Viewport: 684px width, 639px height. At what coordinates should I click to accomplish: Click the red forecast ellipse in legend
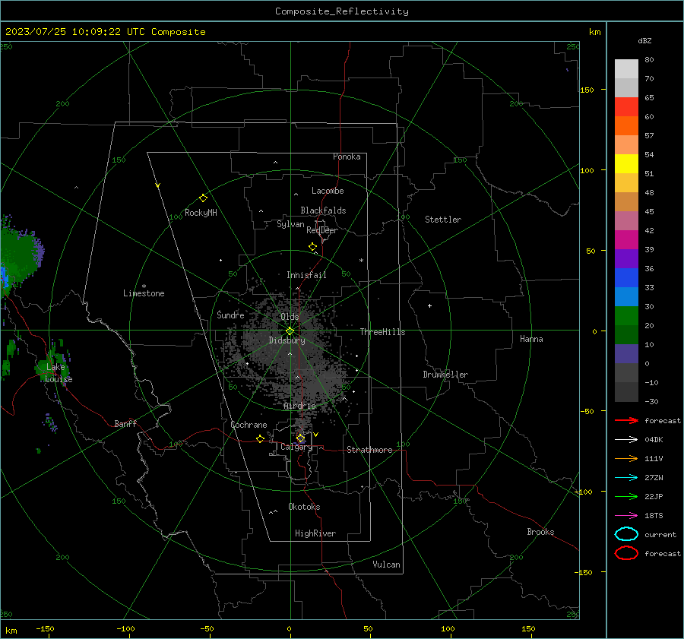[x=626, y=553]
